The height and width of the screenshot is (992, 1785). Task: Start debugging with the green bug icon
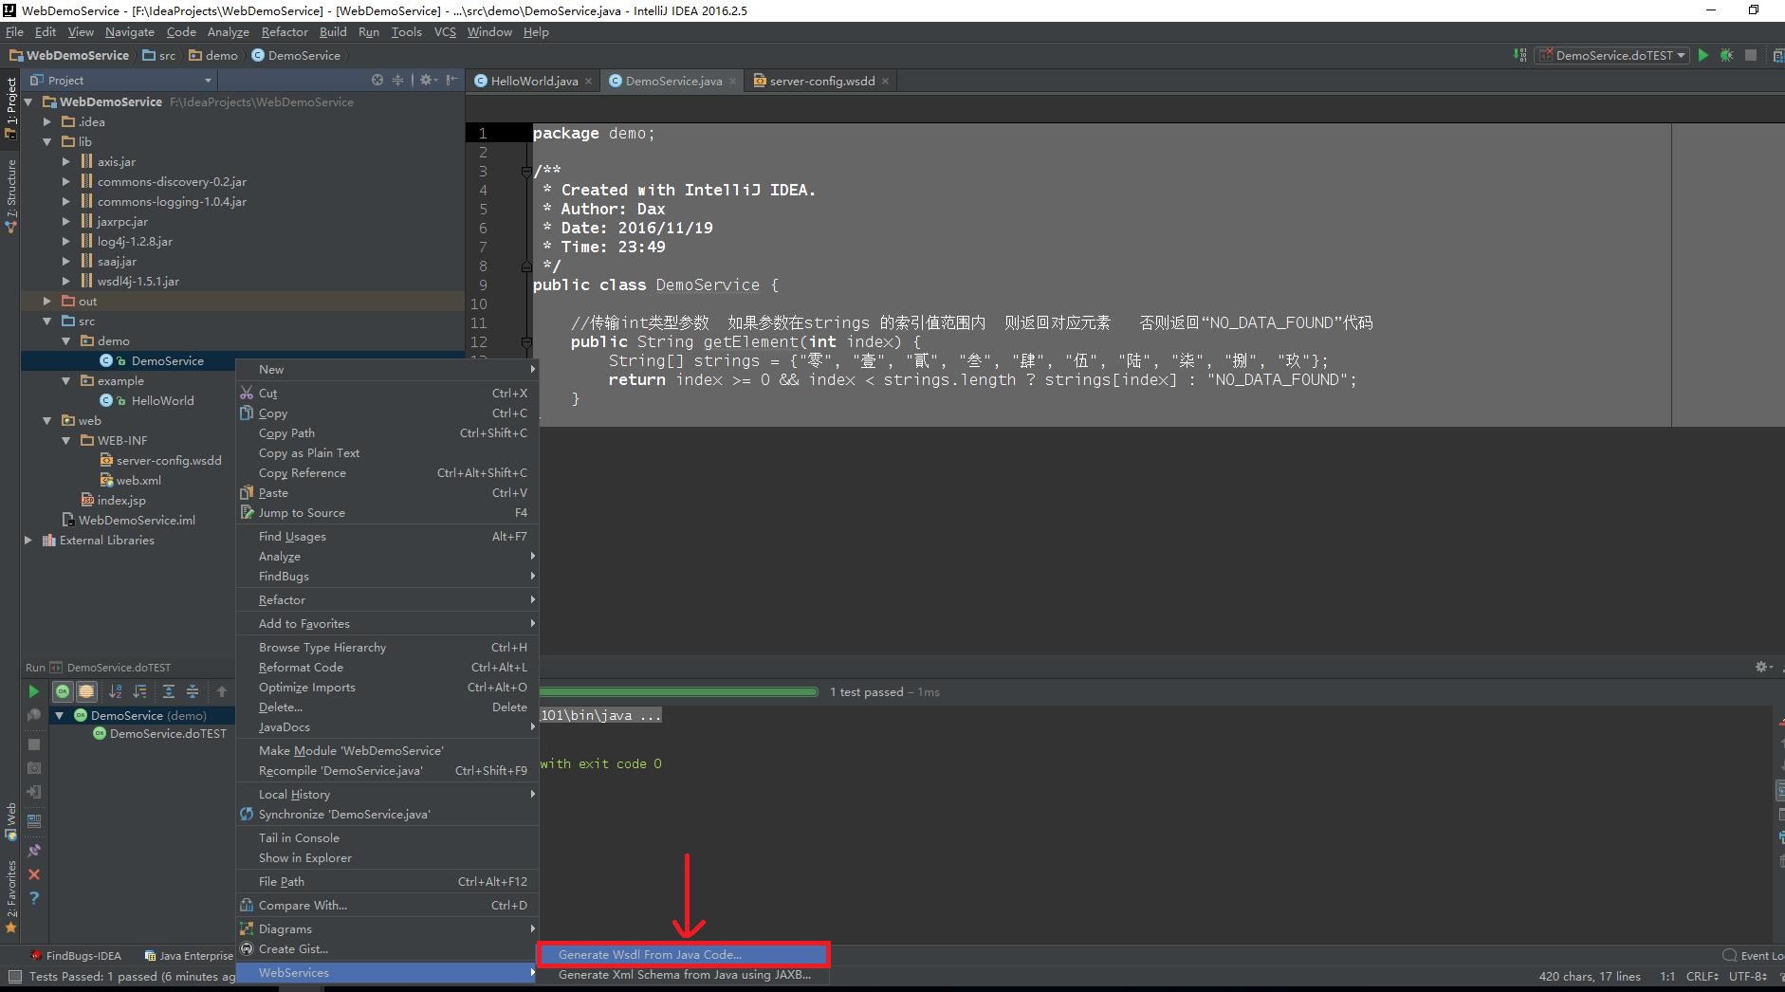point(1726,55)
